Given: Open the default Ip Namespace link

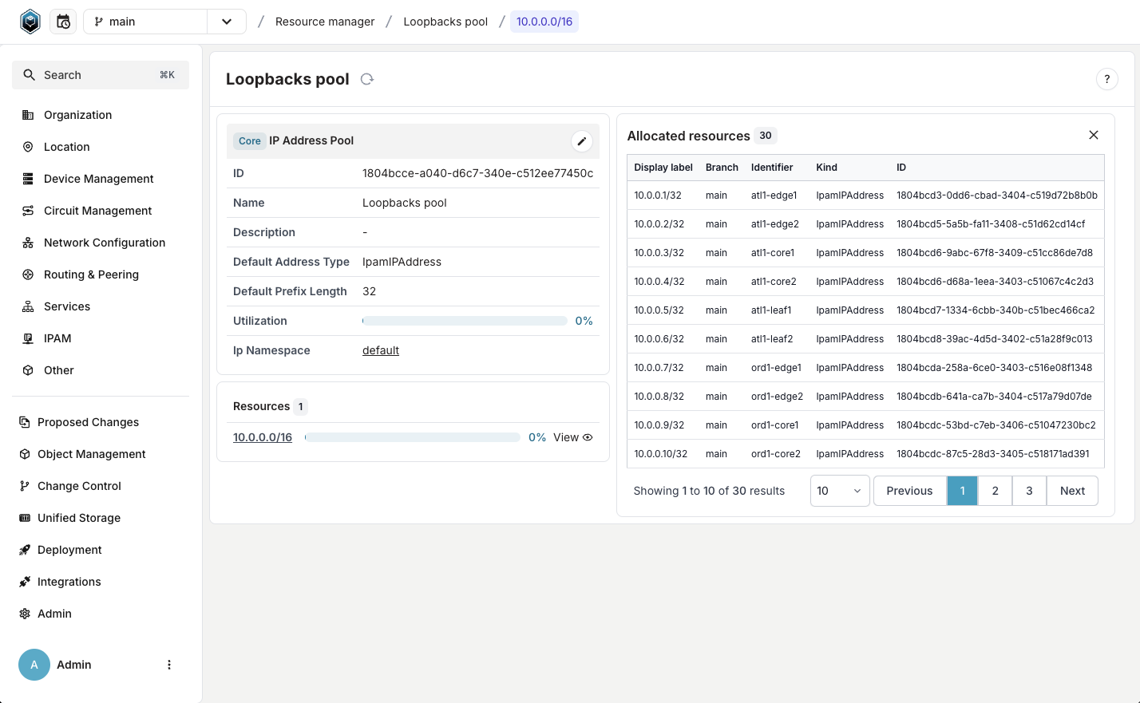Looking at the screenshot, I should click(x=380, y=350).
